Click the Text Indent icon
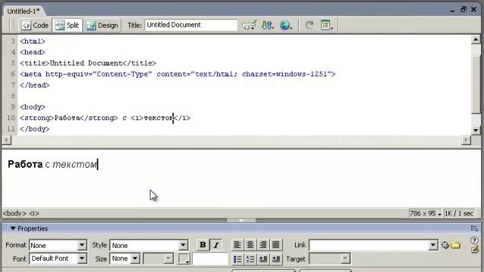This screenshot has width=484, height=272. point(276,259)
